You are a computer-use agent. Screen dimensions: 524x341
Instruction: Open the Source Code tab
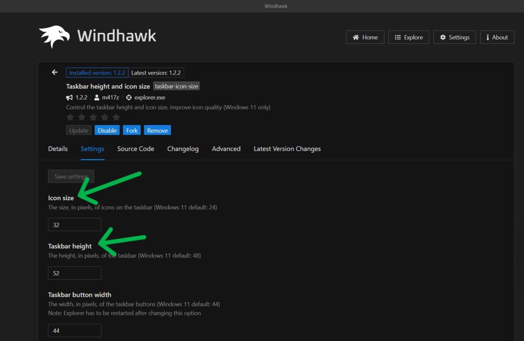(136, 149)
